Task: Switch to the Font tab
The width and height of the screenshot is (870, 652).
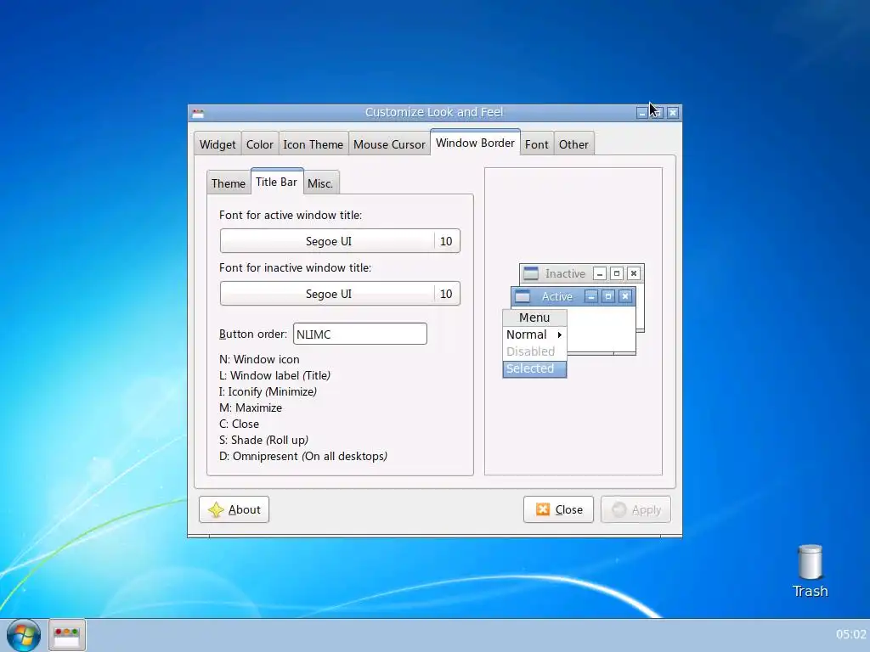Action: point(537,144)
